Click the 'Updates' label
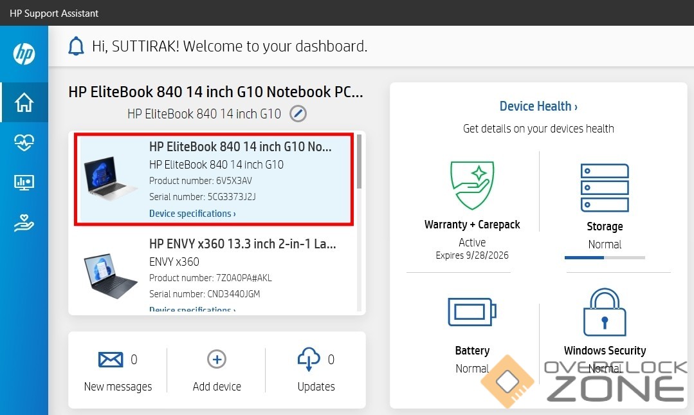 316,387
